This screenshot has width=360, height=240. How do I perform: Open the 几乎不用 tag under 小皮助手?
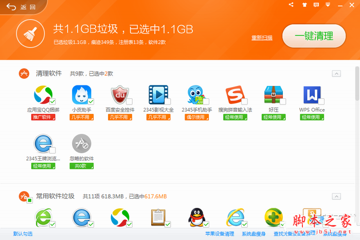[x=81, y=117]
